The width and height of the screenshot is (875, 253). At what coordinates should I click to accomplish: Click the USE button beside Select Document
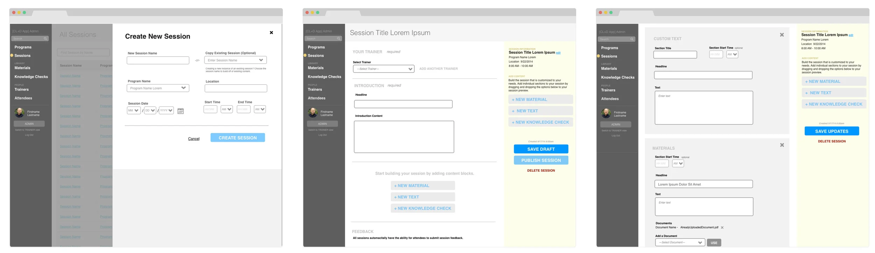pyautogui.click(x=714, y=243)
